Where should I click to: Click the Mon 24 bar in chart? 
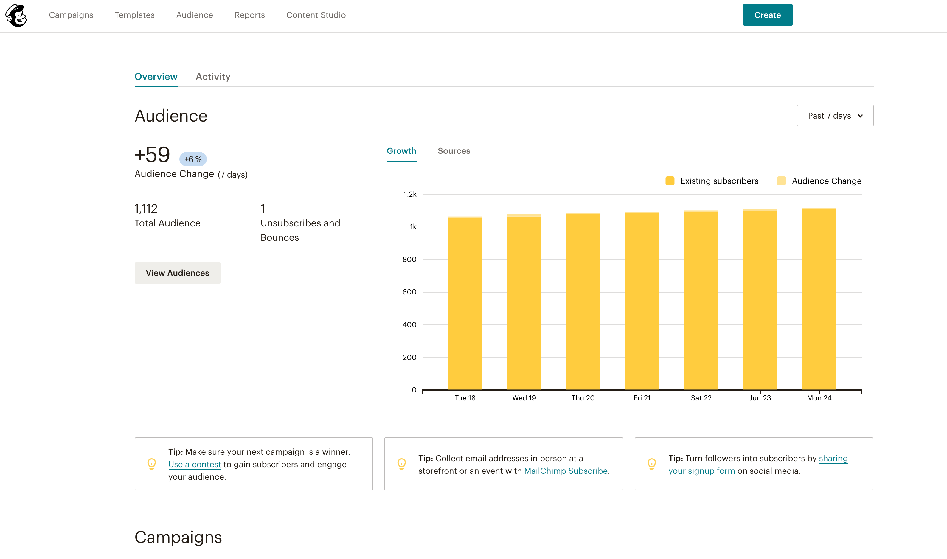pos(819,299)
